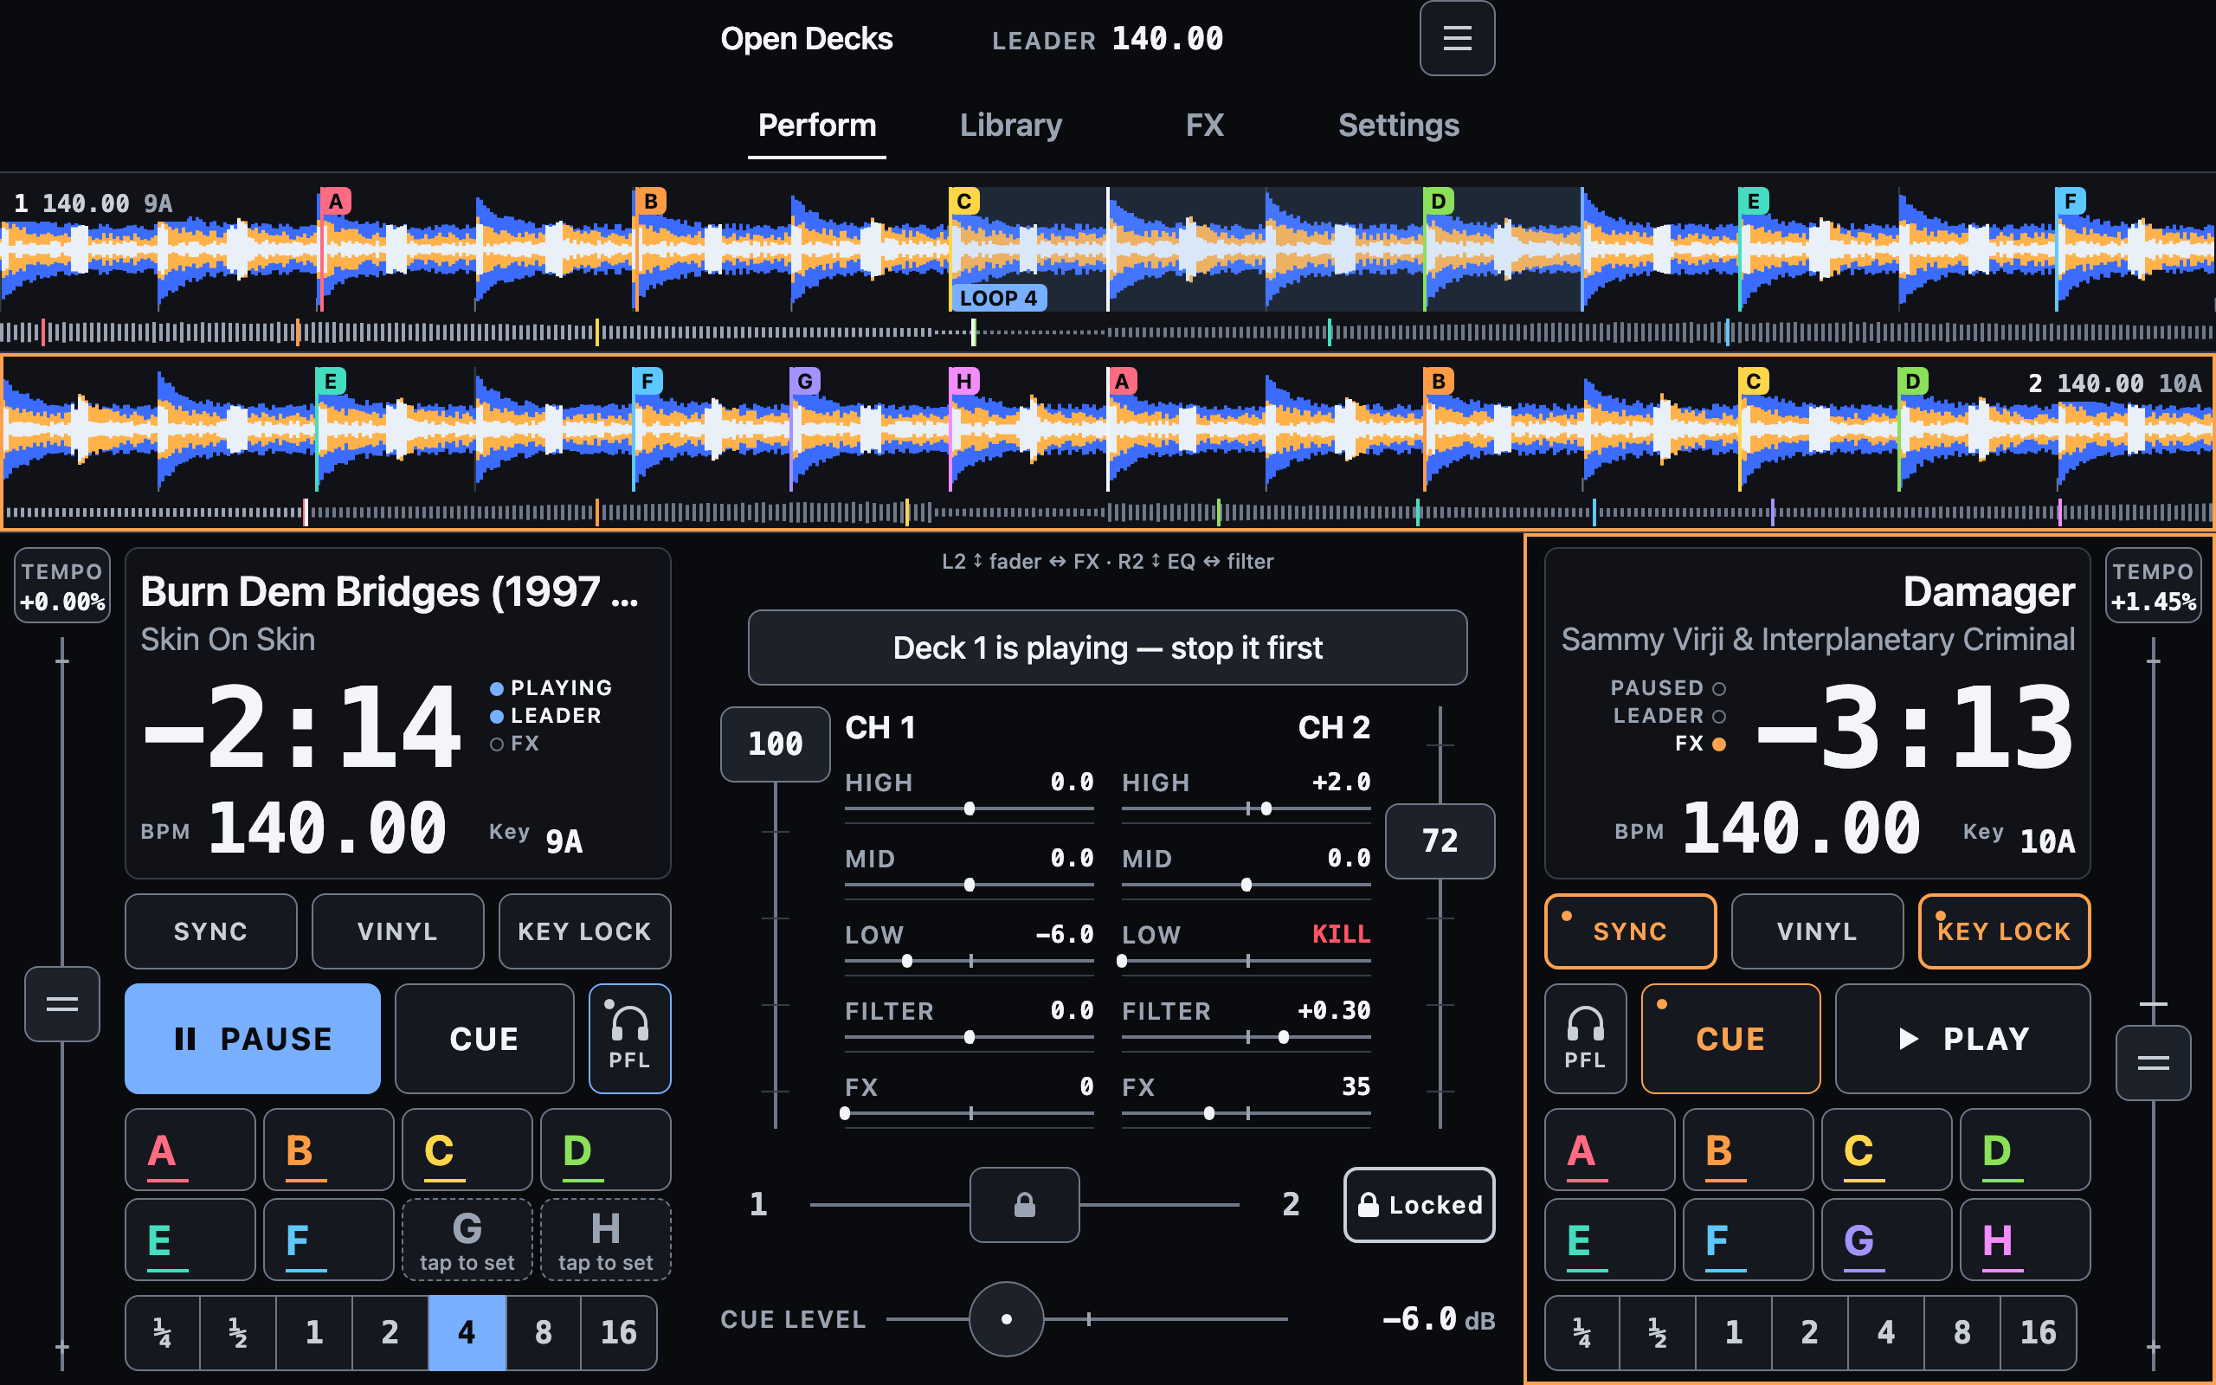Click cue marker D on Deck 1 waveform
This screenshot has height=1385, width=2216.
(1439, 202)
